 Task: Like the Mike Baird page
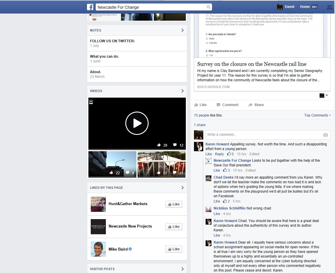[x=174, y=249]
